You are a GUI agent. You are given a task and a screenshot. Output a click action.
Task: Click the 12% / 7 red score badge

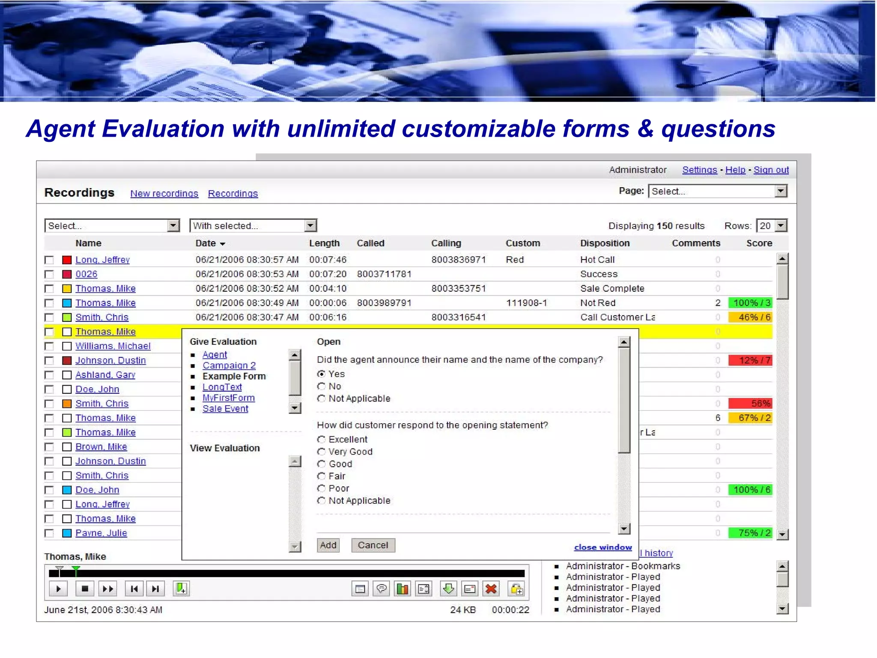[751, 360]
